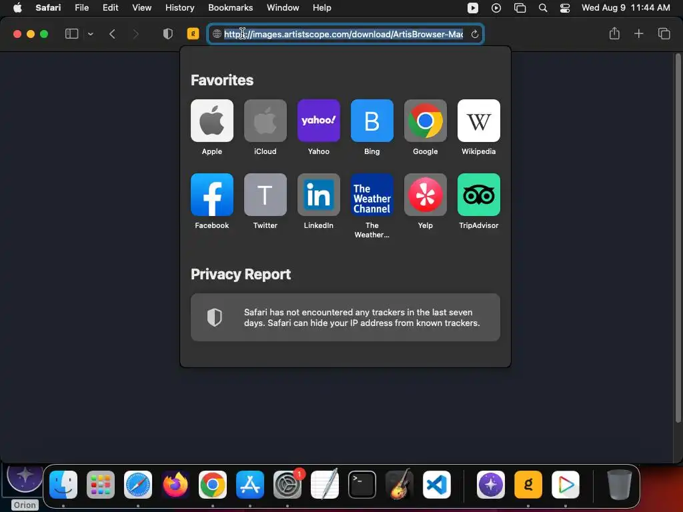683x512 pixels.
Task: Open The Weather Channel favorite tile
Action: click(x=372, y=195)
